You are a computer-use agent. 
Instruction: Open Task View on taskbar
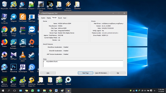(15, 90)
